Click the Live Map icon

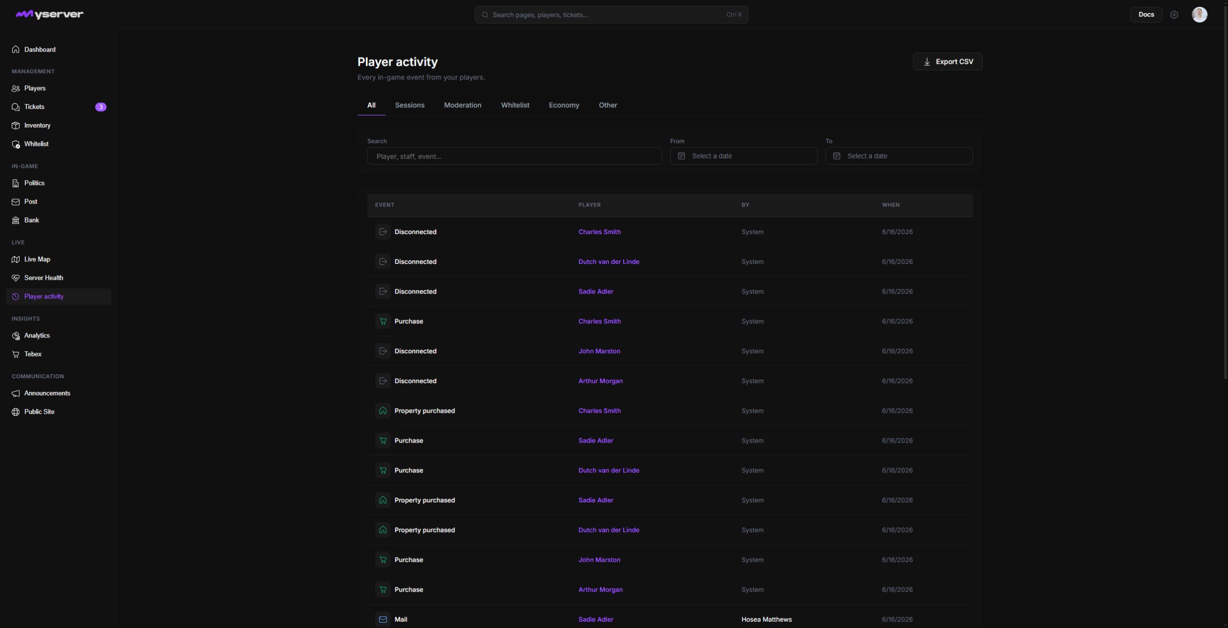16,259
